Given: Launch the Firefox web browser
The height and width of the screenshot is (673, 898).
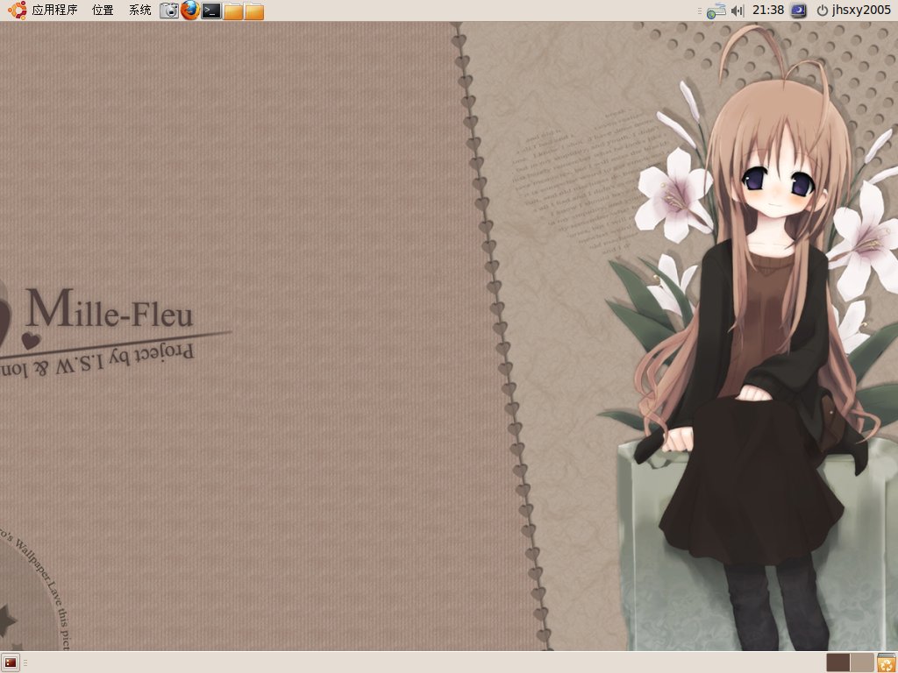Looking at the screenshot, I should click(190, 11).
